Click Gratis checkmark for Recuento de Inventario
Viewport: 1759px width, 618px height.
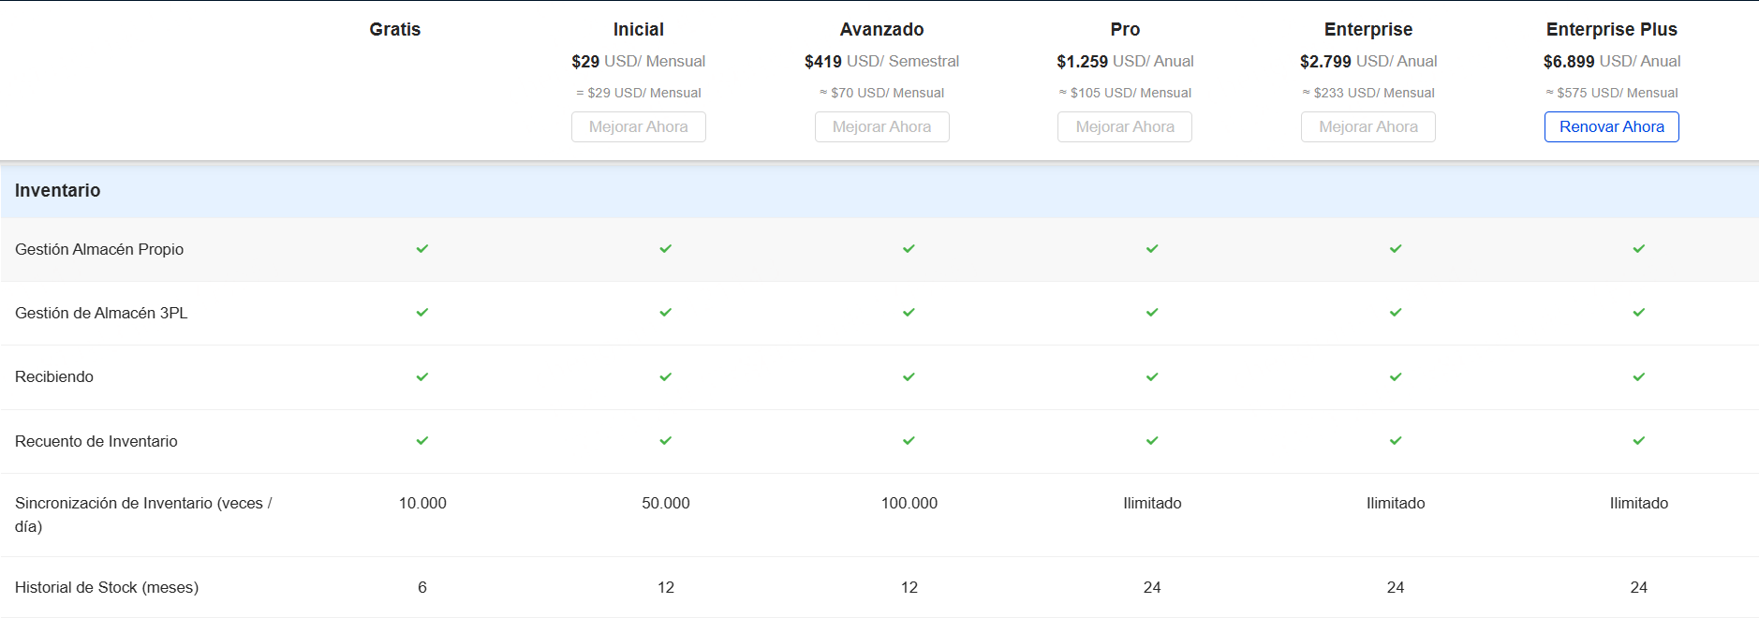[x=422, y=441]
